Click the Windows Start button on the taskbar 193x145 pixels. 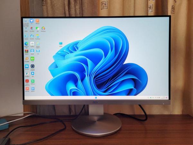tap(95, 97)
